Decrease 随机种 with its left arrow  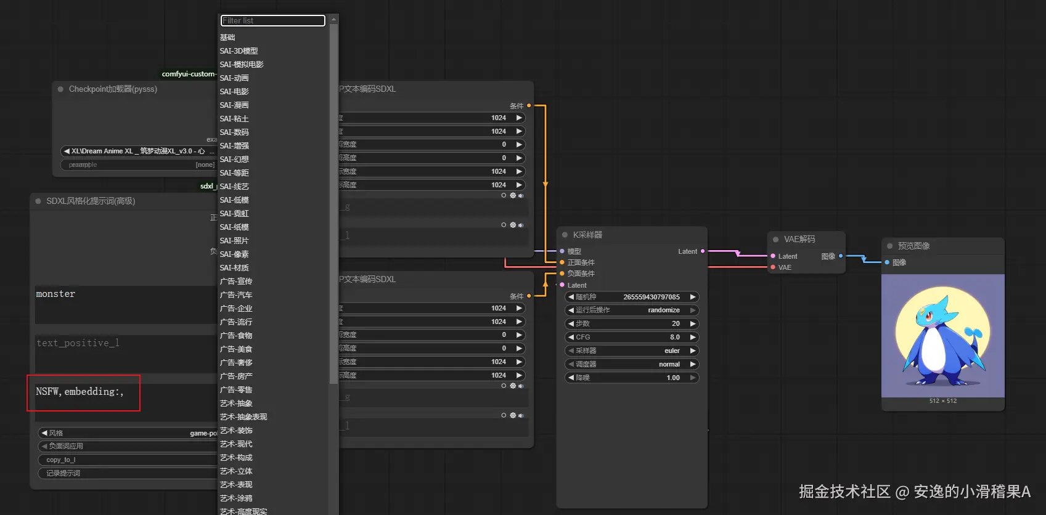571,297
